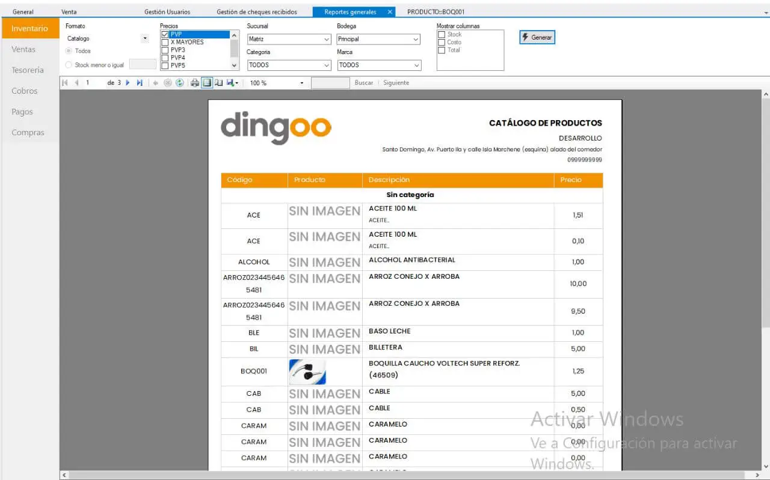This screenshot has height=480, width=770.
Task: Advance to the next report page
Action: click(128, 83)
